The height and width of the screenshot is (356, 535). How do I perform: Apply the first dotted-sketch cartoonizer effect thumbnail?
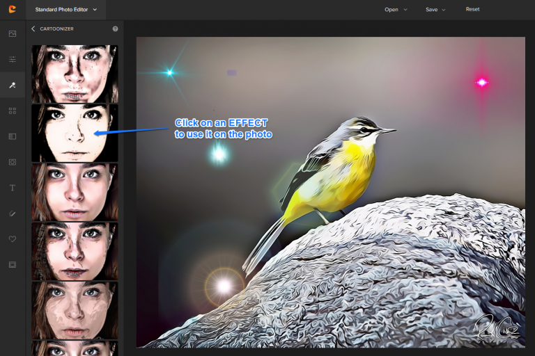tap(75, 74)
